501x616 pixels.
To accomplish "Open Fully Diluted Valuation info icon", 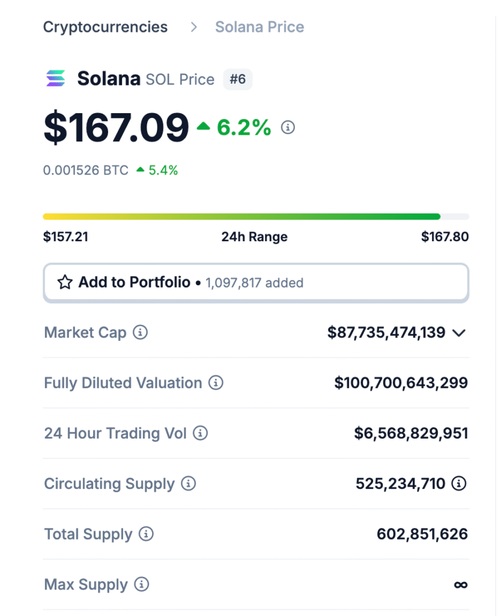I will [216, 383].
